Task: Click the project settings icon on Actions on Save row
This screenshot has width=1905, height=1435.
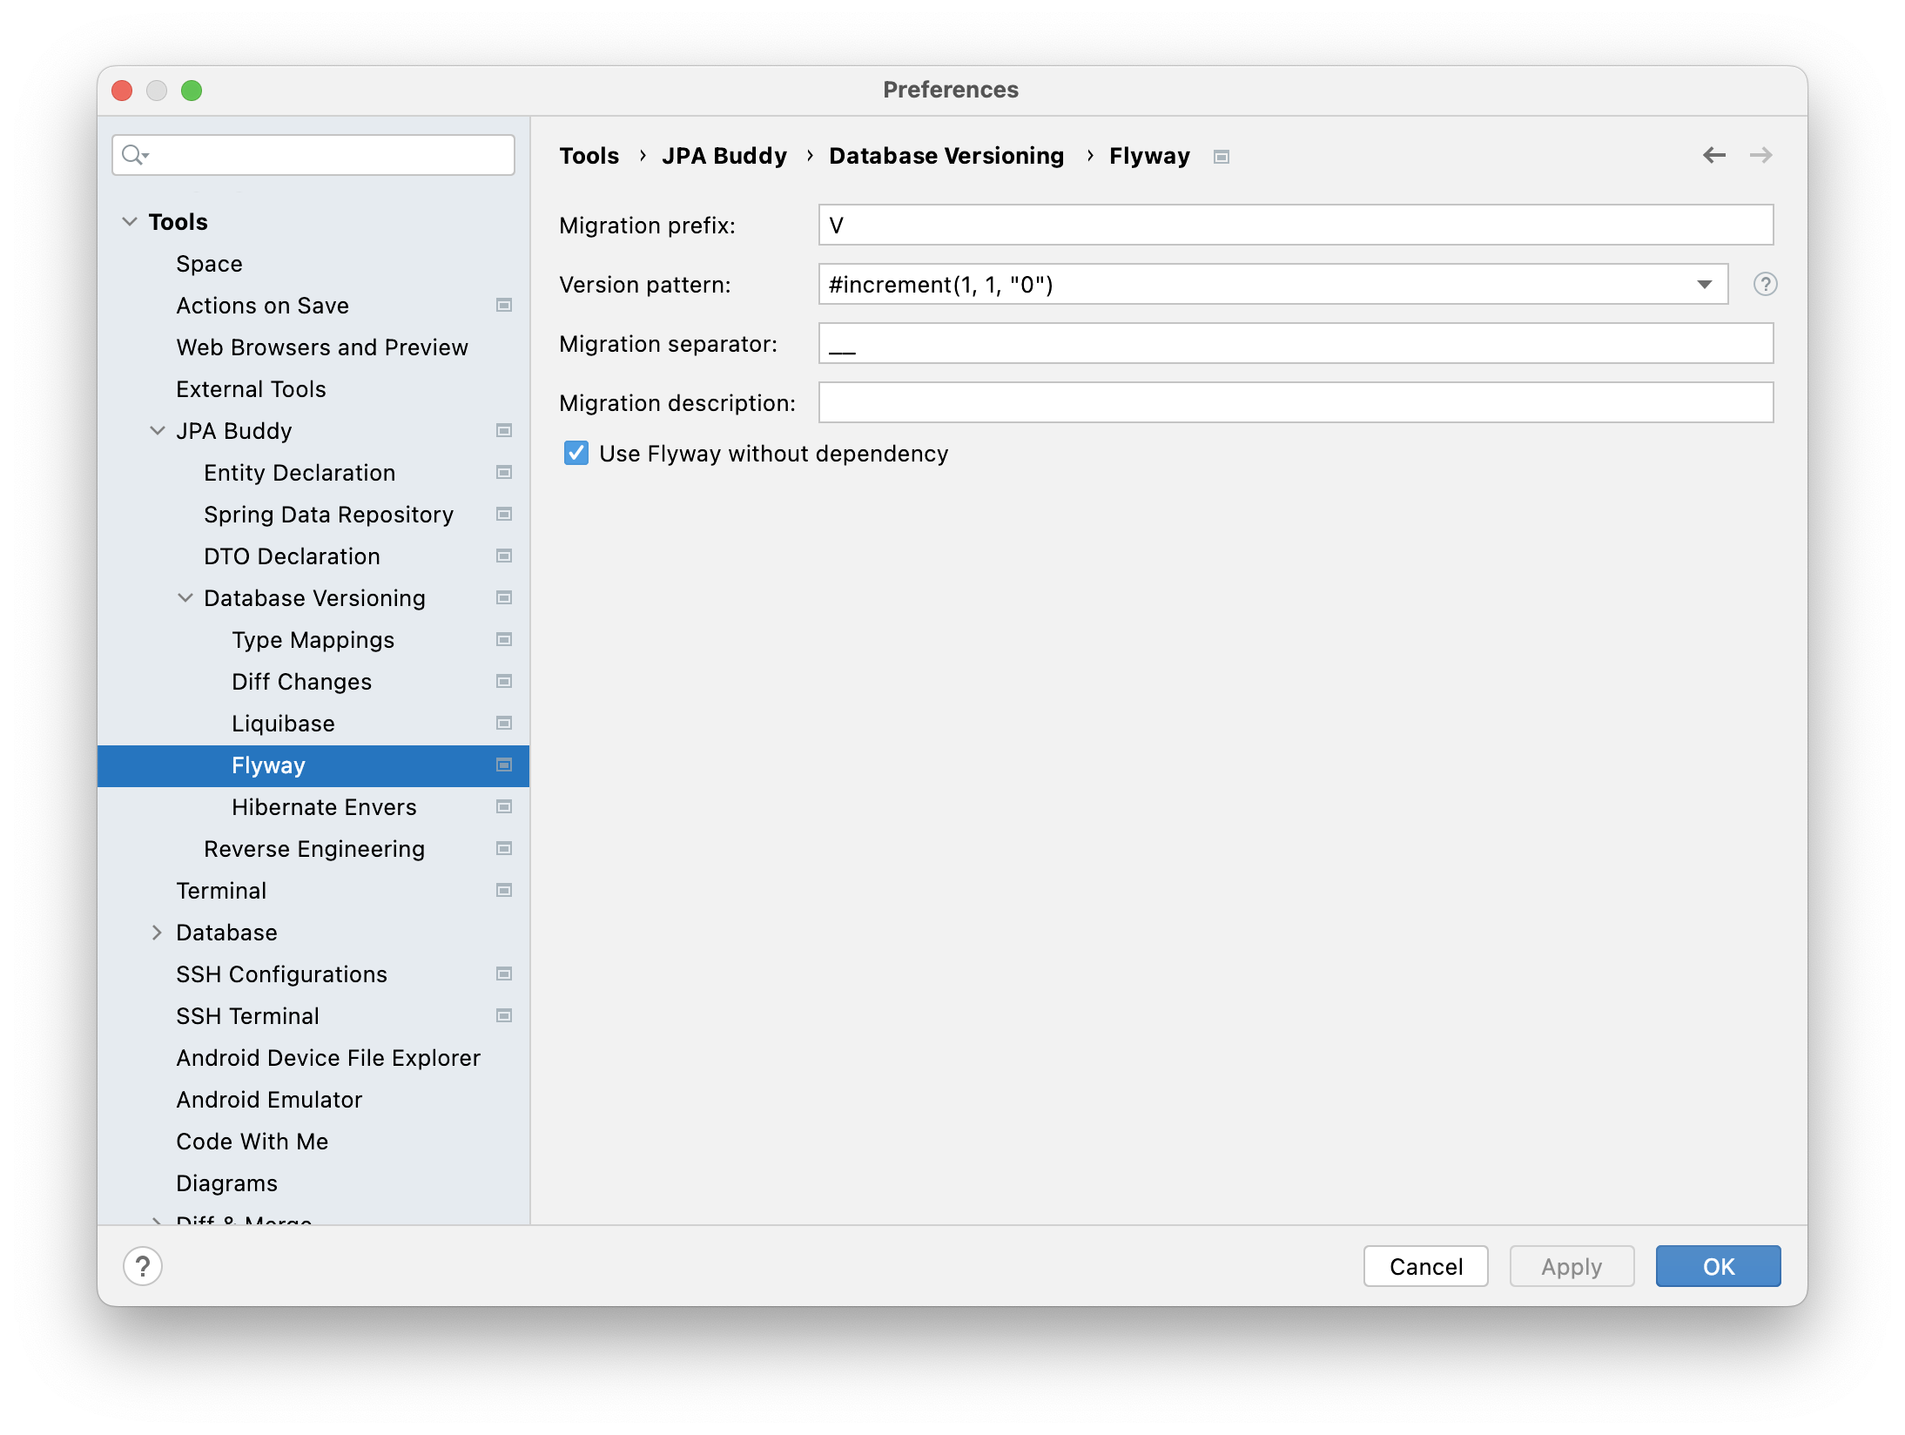Action: (504, 305)
